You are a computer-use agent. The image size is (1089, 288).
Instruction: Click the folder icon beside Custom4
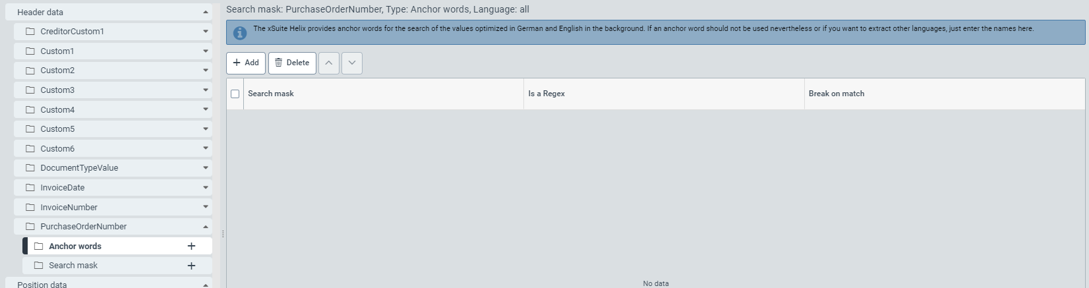point(30,109)
